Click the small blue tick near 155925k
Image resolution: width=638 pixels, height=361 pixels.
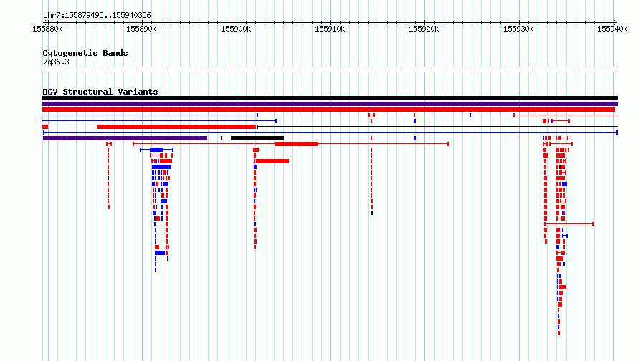(x=470, y=115)
